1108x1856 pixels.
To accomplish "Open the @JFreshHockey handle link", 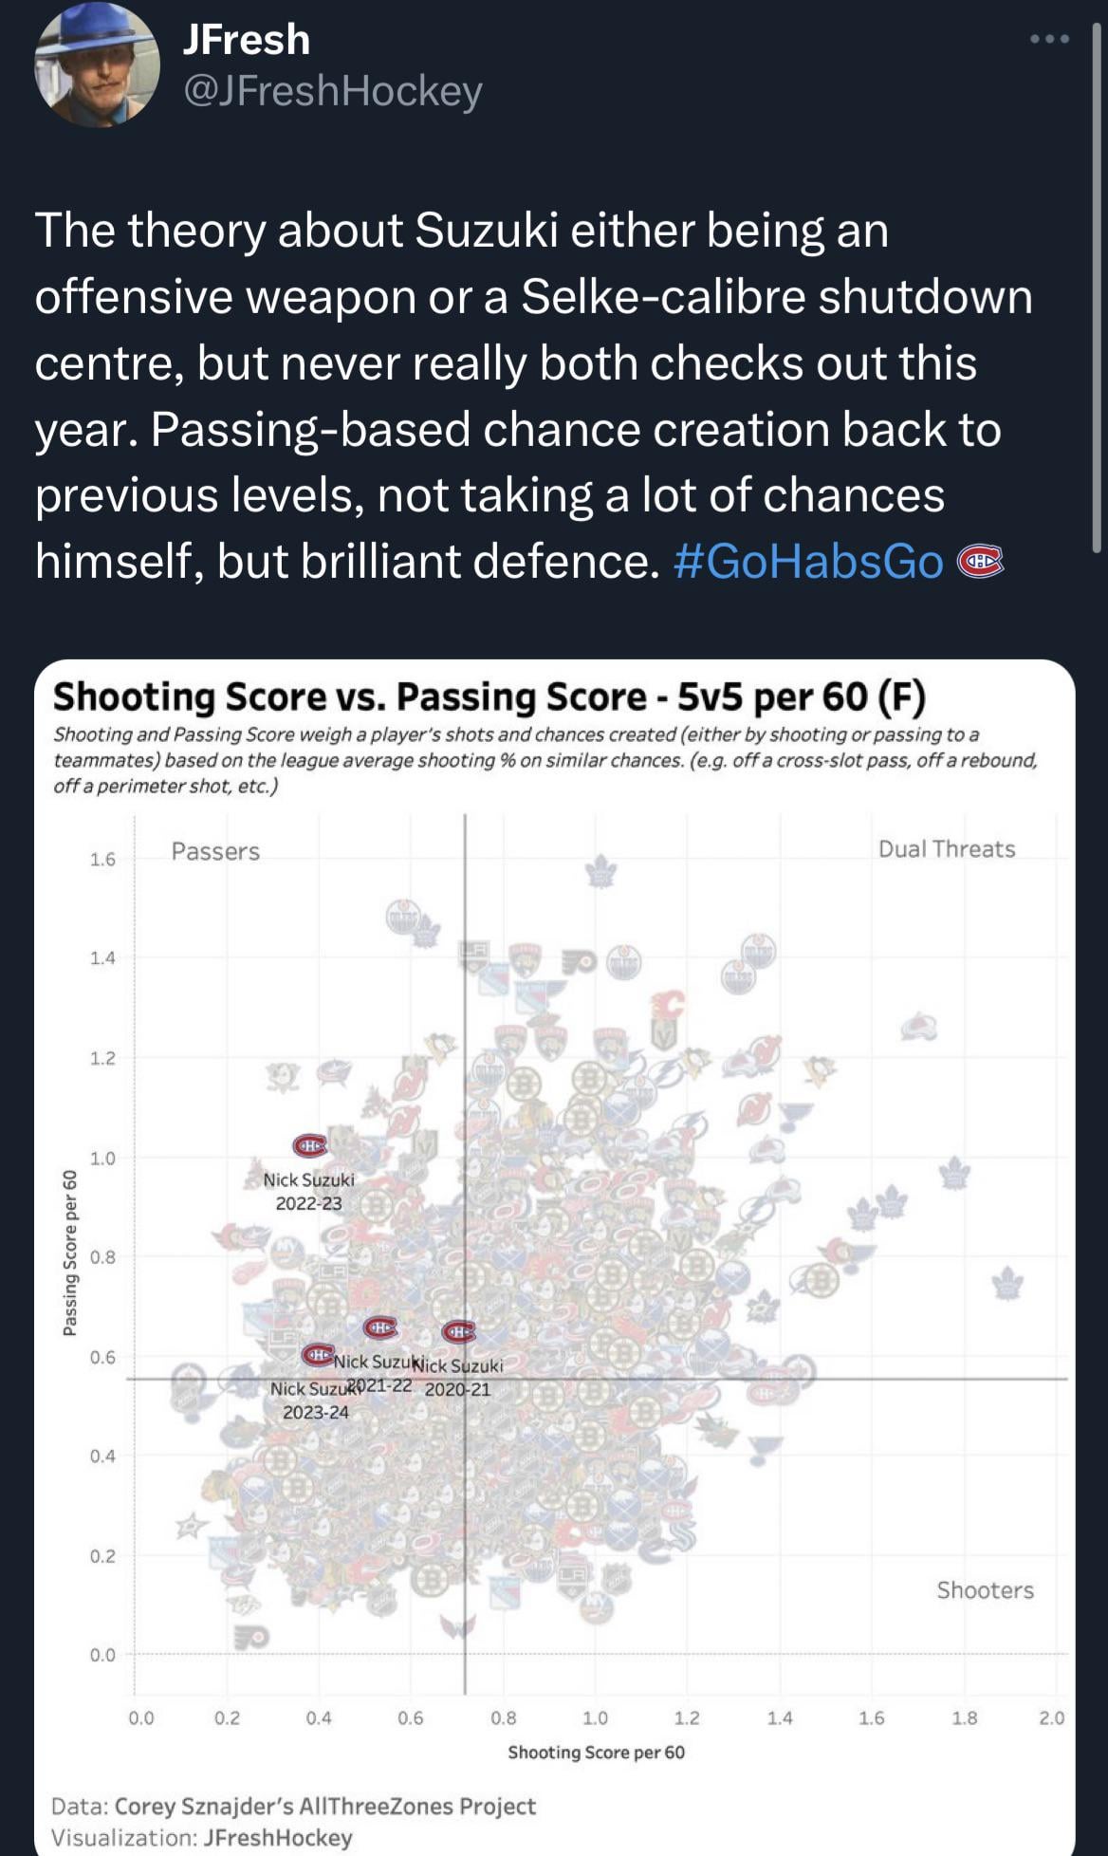I will pyautogui.click(x=332, y=91).
